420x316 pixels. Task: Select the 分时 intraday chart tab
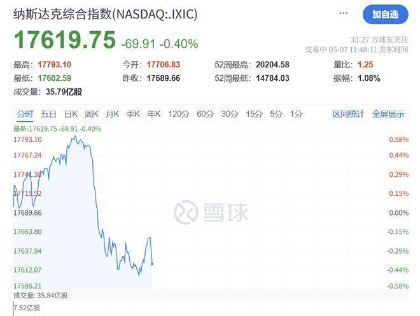click(25, 114)
